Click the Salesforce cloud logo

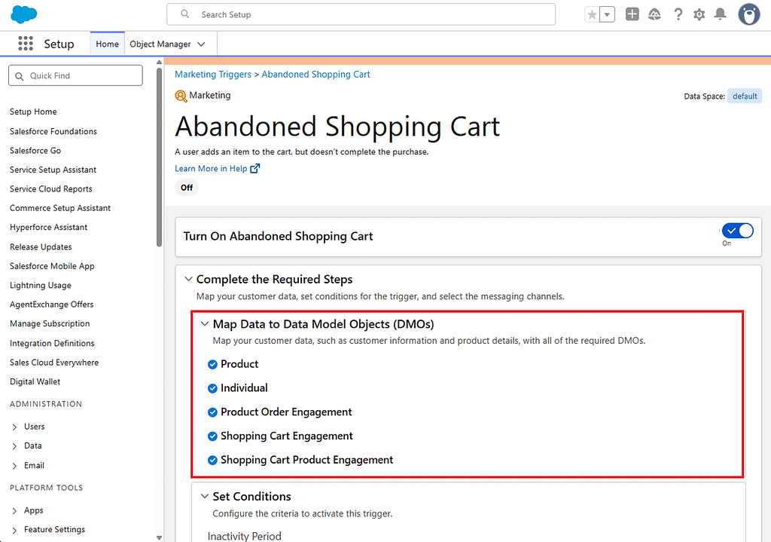point(23,14)
